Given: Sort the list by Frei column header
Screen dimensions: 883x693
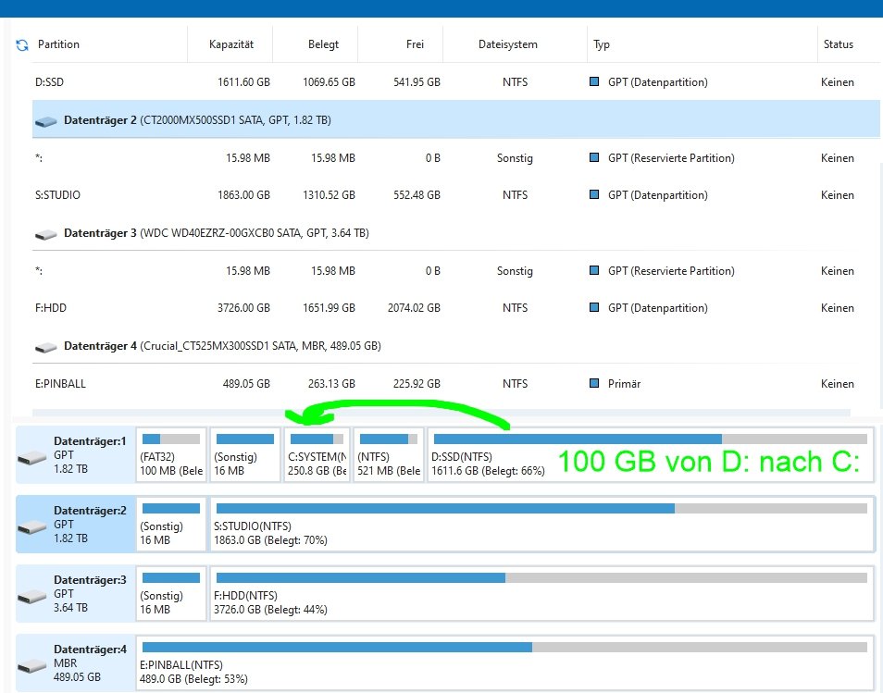Looking at the screenshot, I should 415,44.
